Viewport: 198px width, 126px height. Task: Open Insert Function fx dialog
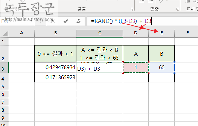pyautogui.click(x=79, y=21)
